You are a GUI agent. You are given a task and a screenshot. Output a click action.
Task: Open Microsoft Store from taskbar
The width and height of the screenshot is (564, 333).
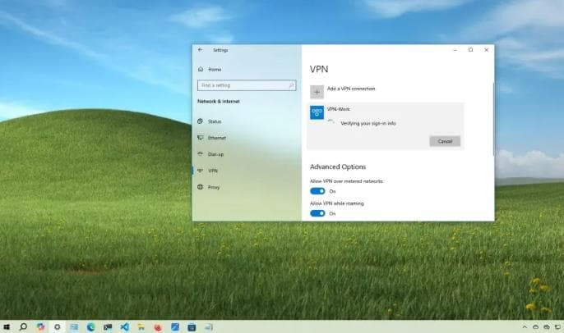(x=192, y=327)
